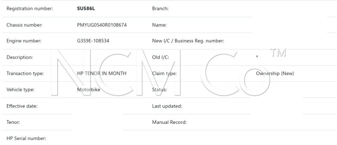
Task: Click the engine number G3S9E-108534
Action: (93, 41)
